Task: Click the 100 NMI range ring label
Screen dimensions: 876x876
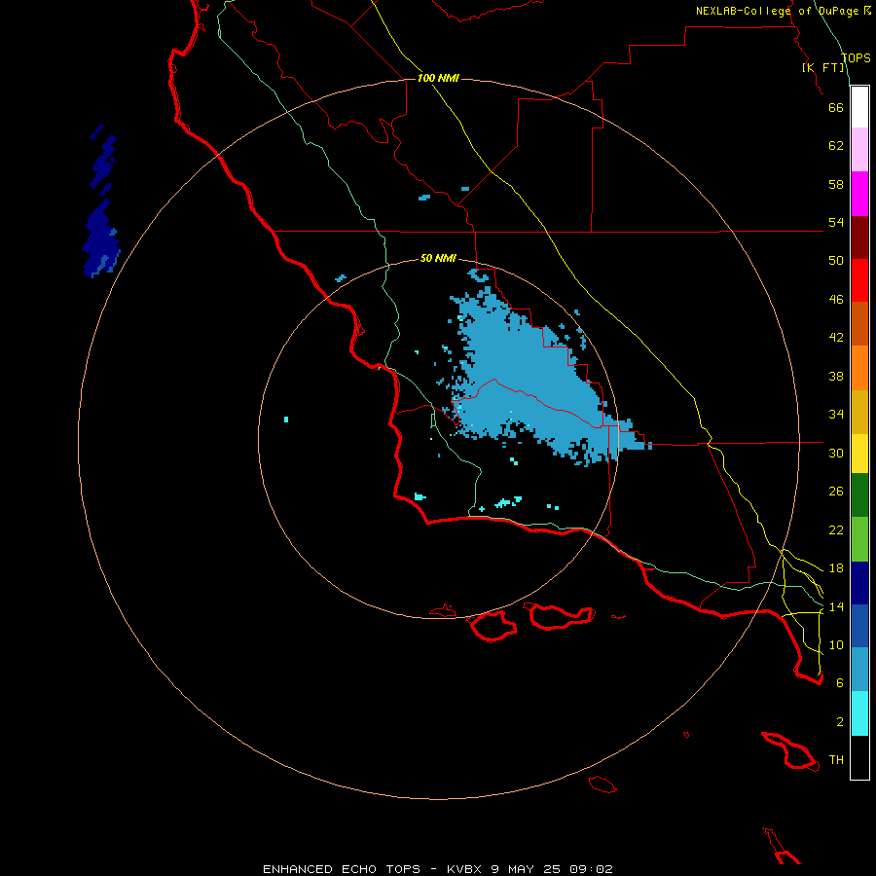Action: coord(438,78)
